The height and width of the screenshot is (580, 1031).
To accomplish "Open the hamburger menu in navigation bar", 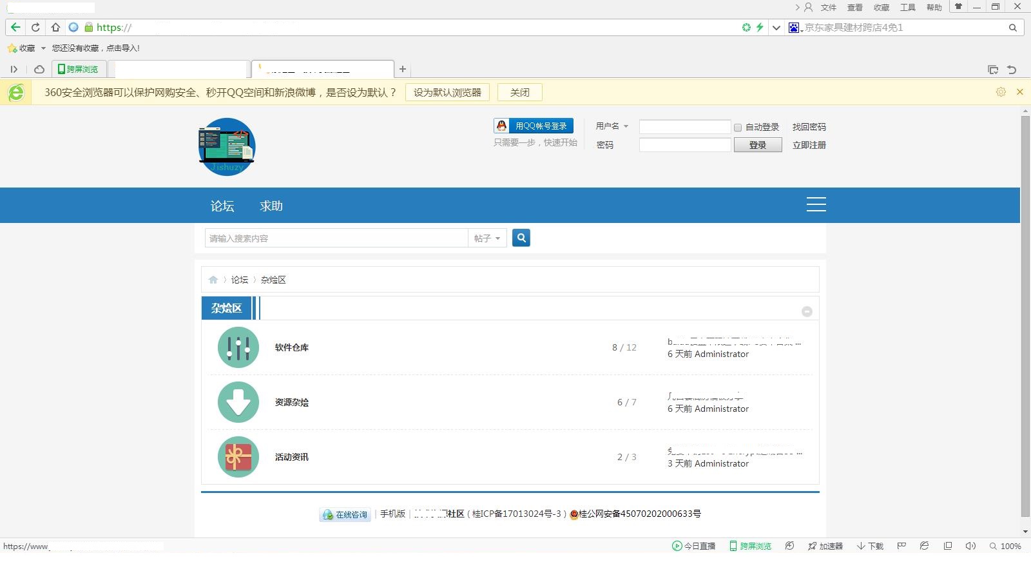I will (x=816, y=204).
